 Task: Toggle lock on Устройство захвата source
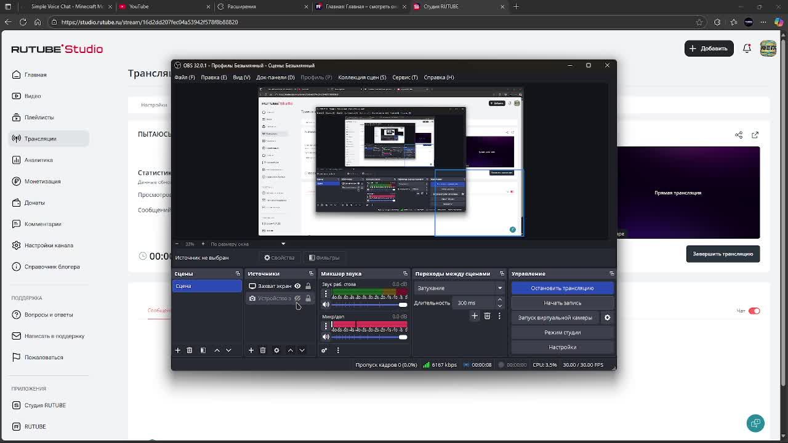(308, 298)
